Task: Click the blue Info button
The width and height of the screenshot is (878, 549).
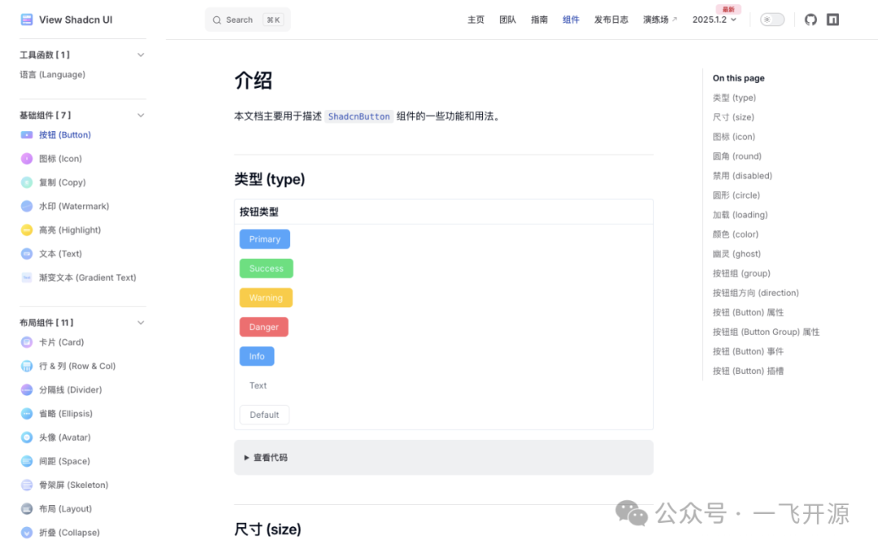Action: [257, 356]
